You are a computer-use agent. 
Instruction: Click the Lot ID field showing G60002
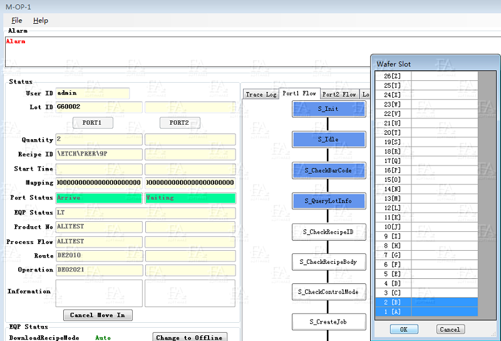(98, 107)
